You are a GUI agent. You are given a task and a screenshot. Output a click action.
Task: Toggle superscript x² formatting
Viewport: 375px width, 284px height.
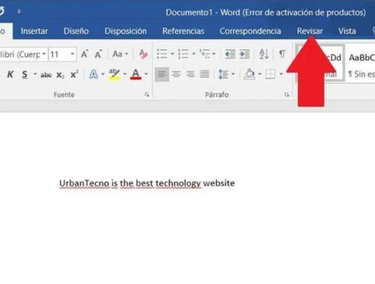pos(74,75)
